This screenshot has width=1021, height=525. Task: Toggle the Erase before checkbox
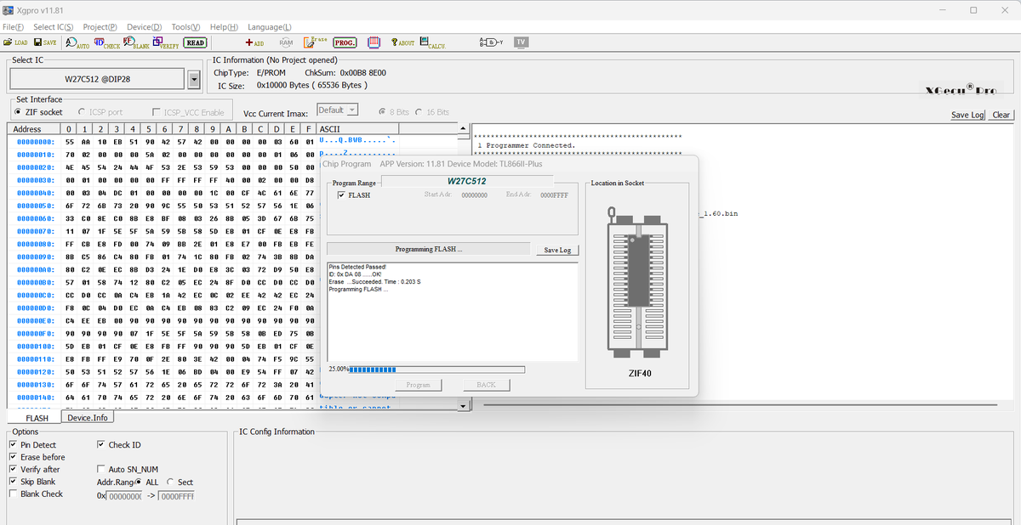pos(13,457)
